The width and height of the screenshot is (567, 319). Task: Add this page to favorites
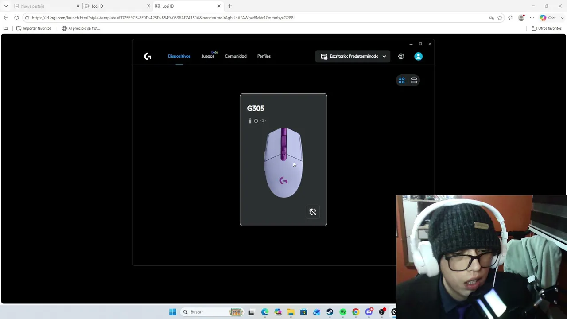point(500,18)
